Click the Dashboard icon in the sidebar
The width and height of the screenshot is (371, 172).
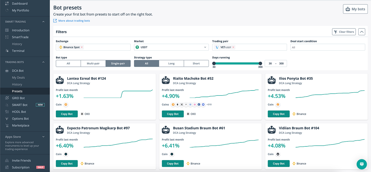pos(7,4)
